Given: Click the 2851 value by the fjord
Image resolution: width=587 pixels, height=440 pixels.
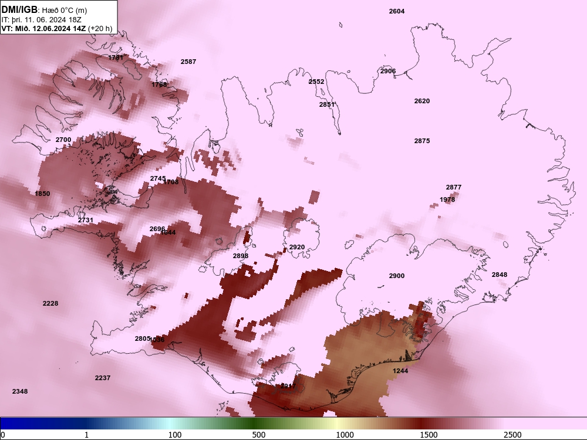Looking at the screenshot, I should click(x=327, y=105).
